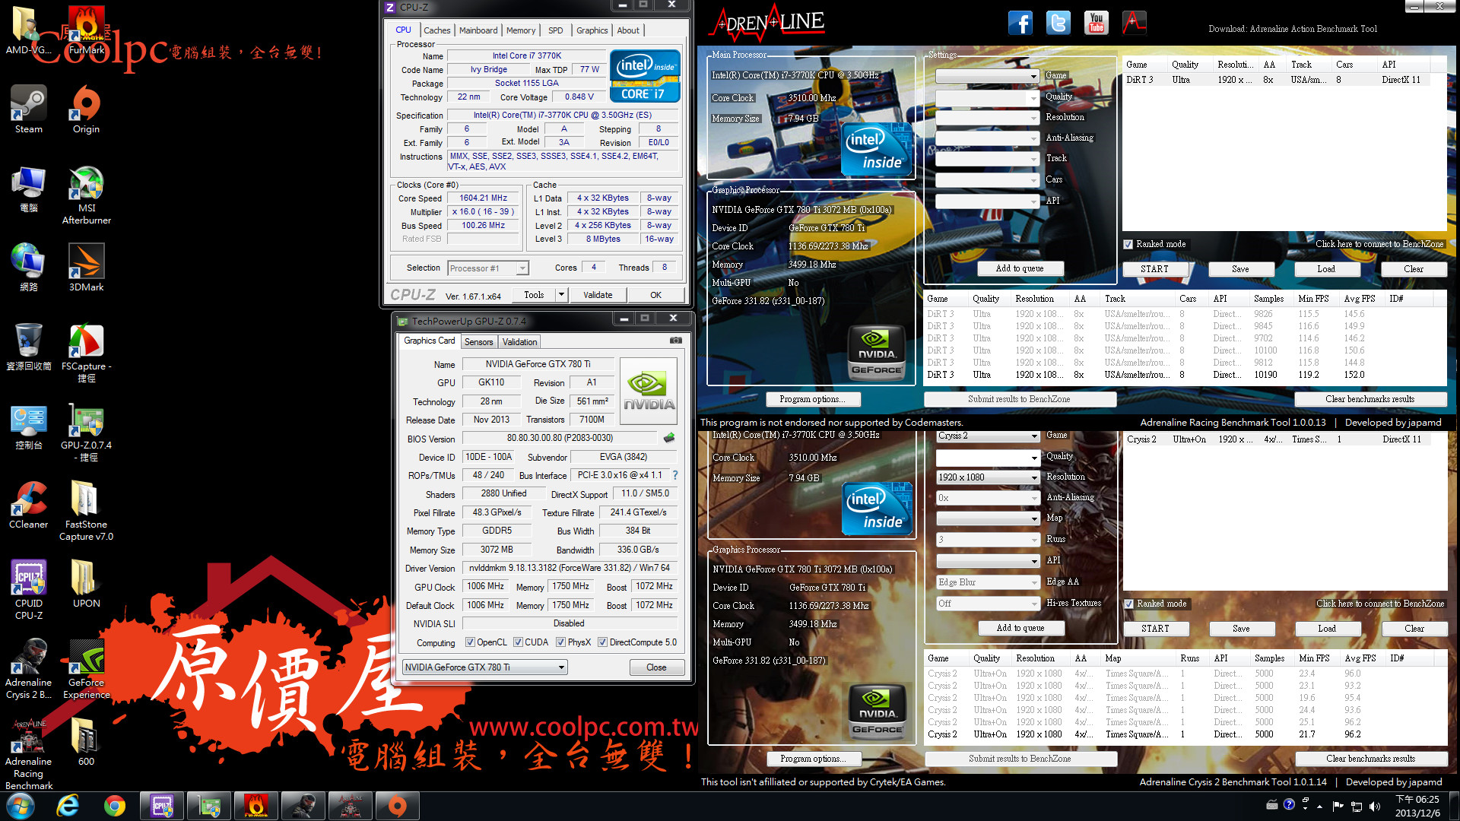1460x821 pixels.
Task: Open Internet Explorer from taskbar
Action: click(x=68, y=806)
